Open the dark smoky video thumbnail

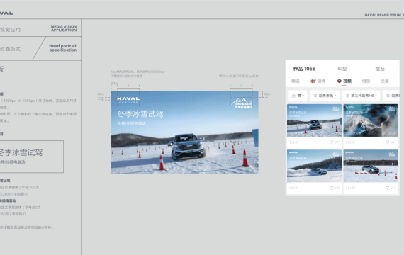[371, 120]
